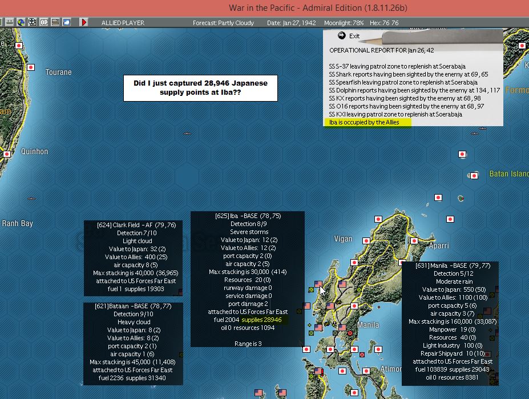Select Japanese flag base nearest Tourane label
This screenshot has height=399, width=529.
(x=31, y=67)
